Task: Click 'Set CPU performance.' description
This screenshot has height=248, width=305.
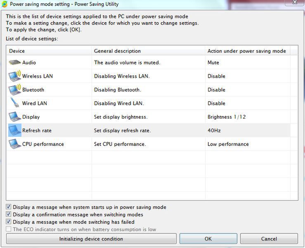Action: pyautogui.click(x=120, y=144)
